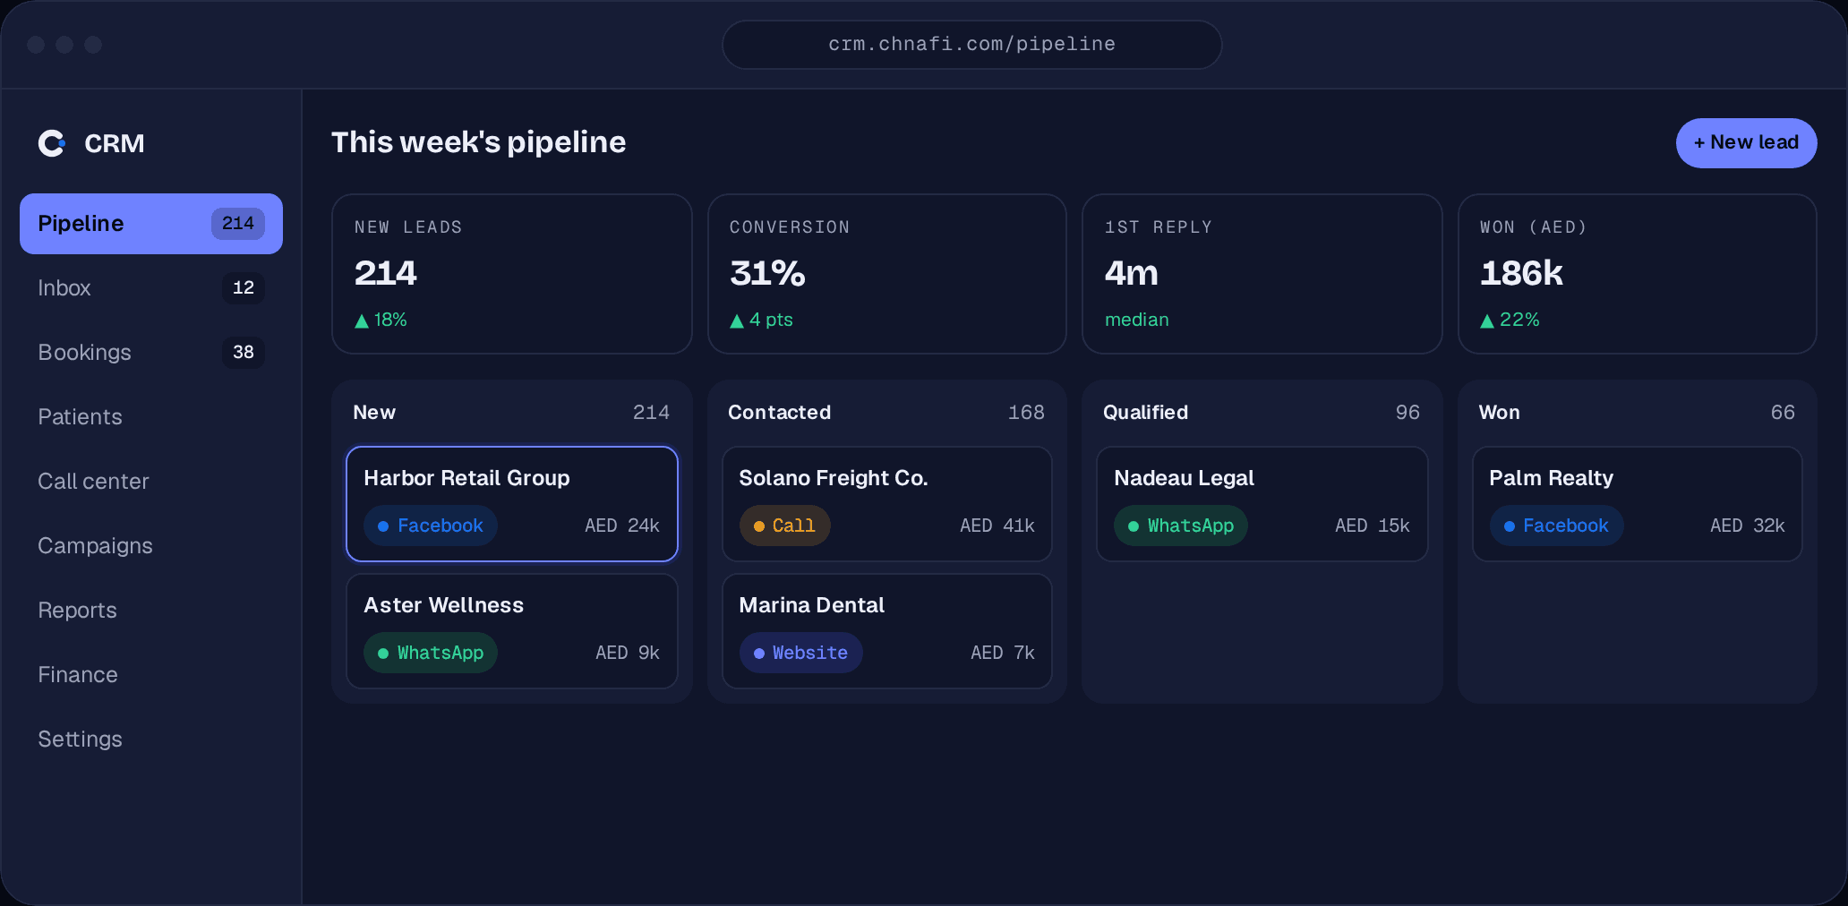Click the Contacted column header

pyautogui.click(x=780, y=413)
